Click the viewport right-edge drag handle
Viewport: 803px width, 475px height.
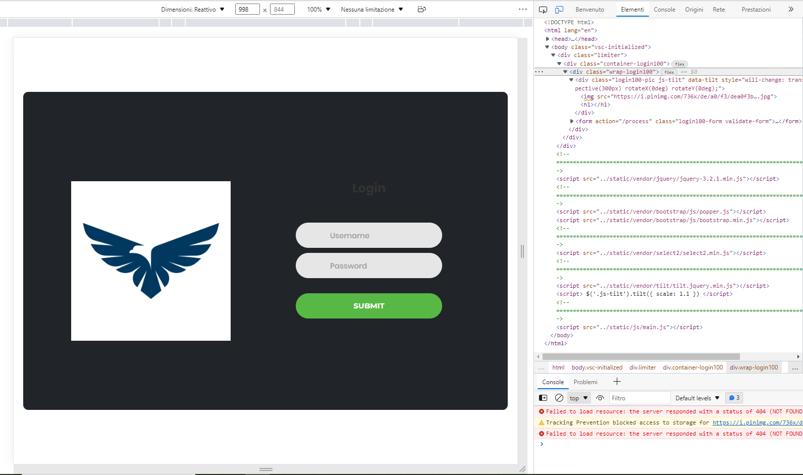pos(522,251)
